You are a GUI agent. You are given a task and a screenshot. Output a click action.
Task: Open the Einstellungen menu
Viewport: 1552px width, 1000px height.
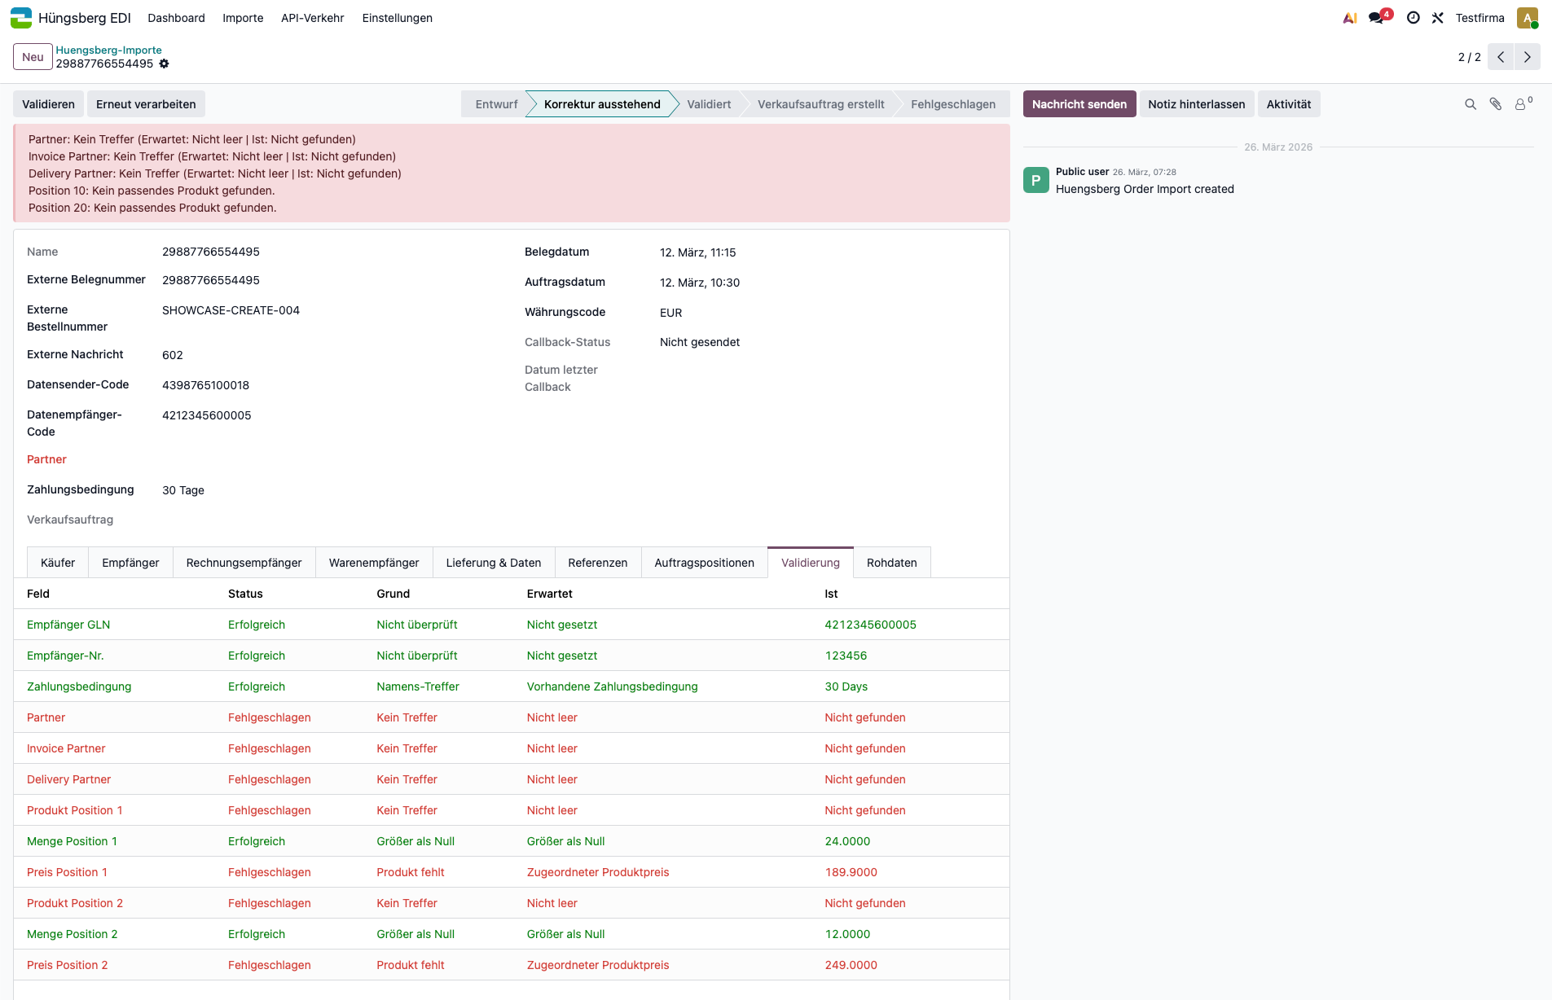pyautogui.click(x=397, y=18)
